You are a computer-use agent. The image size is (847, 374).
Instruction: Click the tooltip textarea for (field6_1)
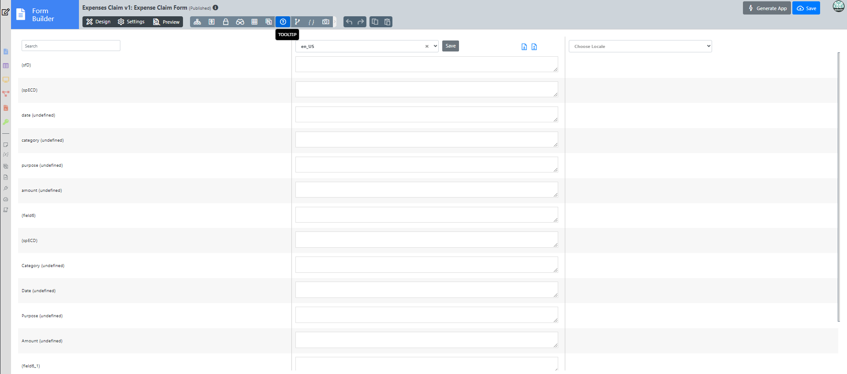427,364
